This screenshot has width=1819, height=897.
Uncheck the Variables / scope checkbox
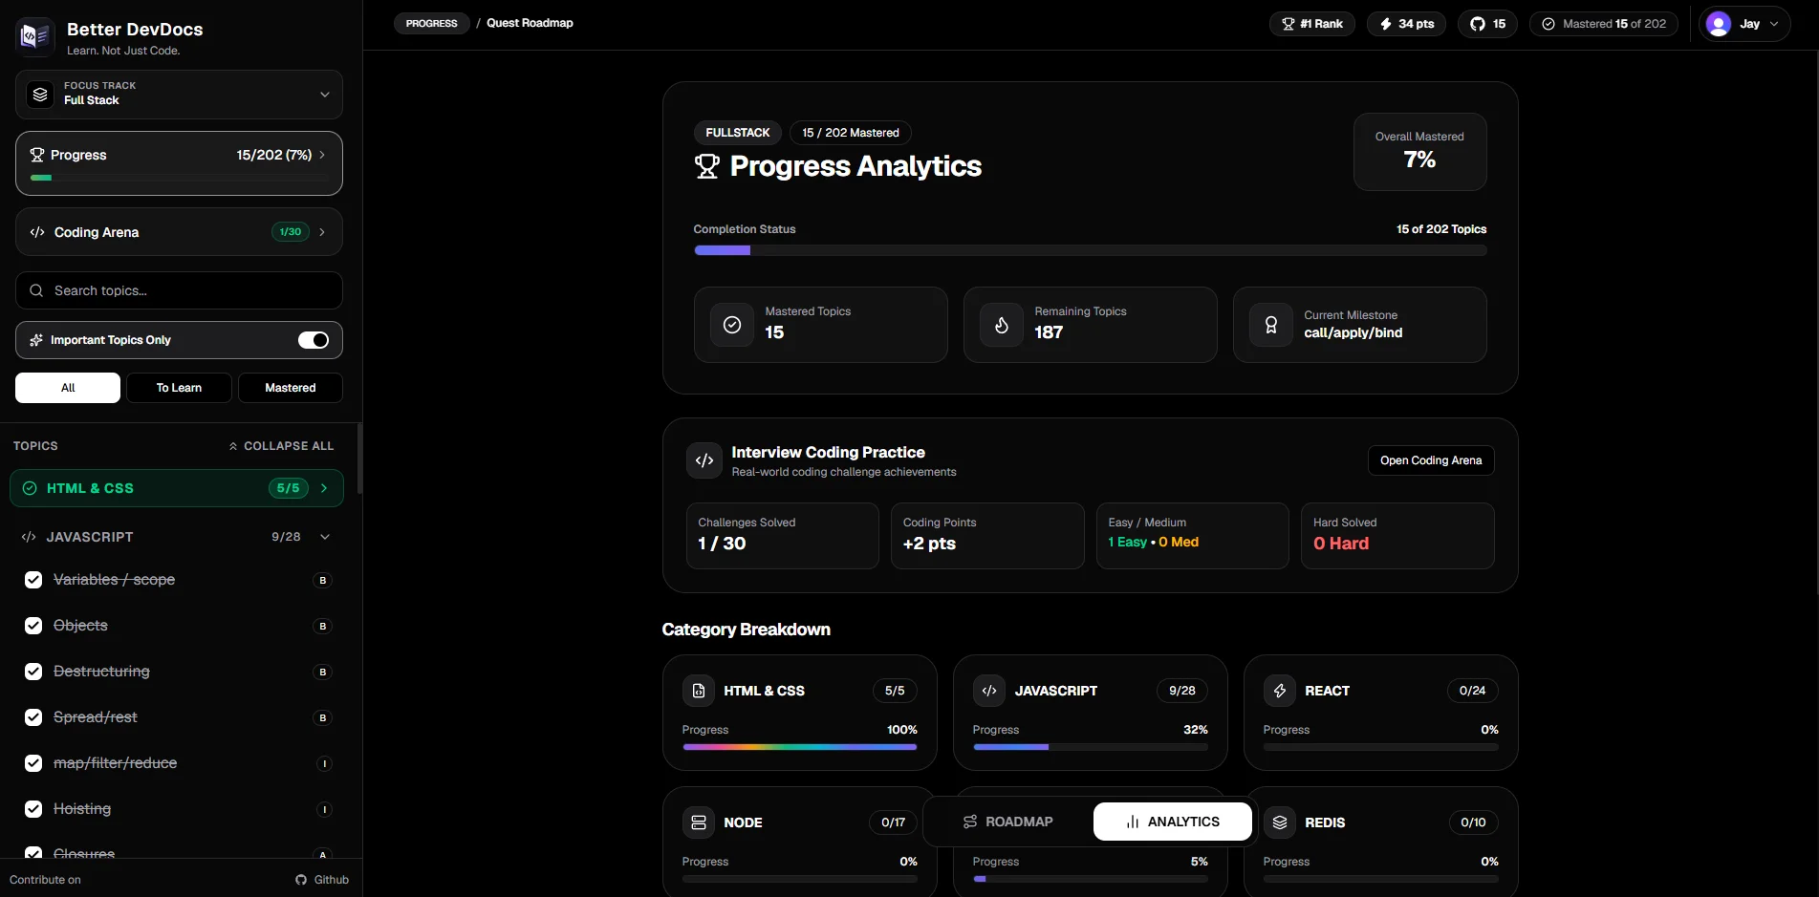[33, 580]
